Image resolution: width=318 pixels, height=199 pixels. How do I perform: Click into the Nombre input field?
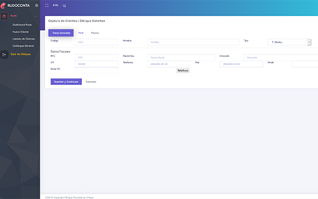pos(193,42)
